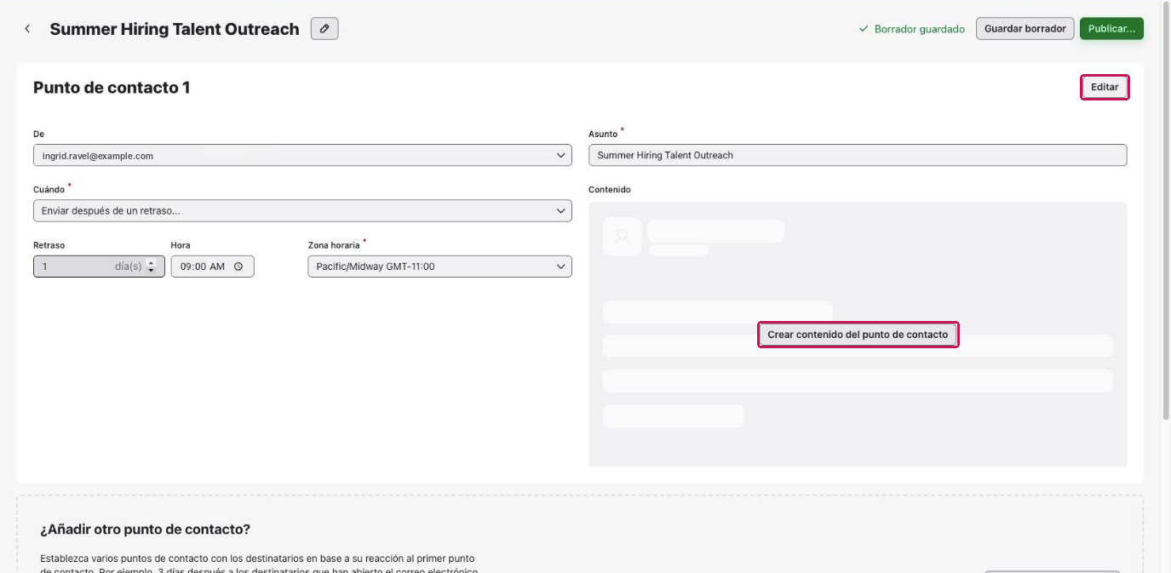This screenshot has width=1171, height=573.
Task: Click Editar on Punto de contacto 1
Action: (1105, 87)
